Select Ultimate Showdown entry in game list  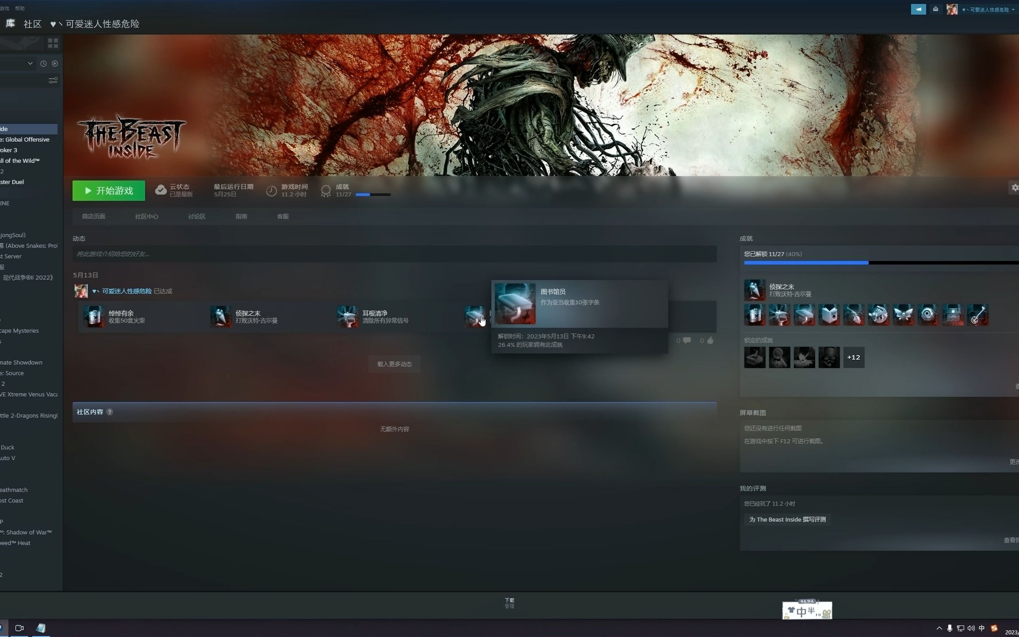(x=21, y=362)
